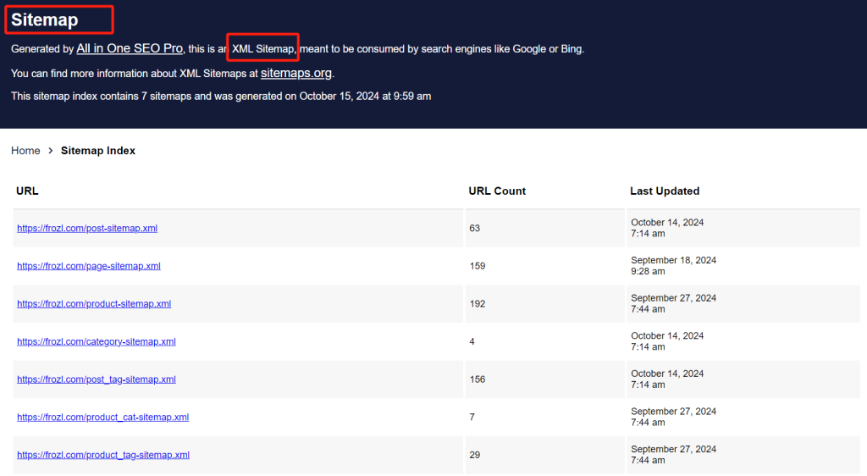Open the product_tag-sitemap.xml link
This screenshot has height=476, width=867.
[x=103, y=455]
